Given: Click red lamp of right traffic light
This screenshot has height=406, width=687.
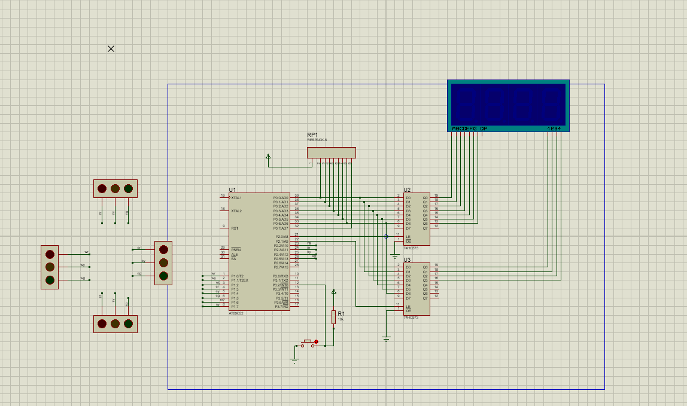Looking at the screenshot, I should click(x=163, y=250).
